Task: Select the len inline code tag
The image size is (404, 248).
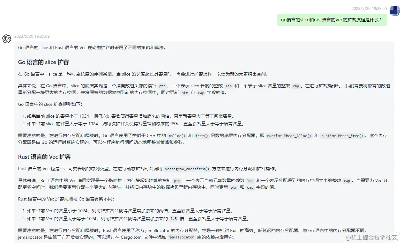Action: click(228, 86)
